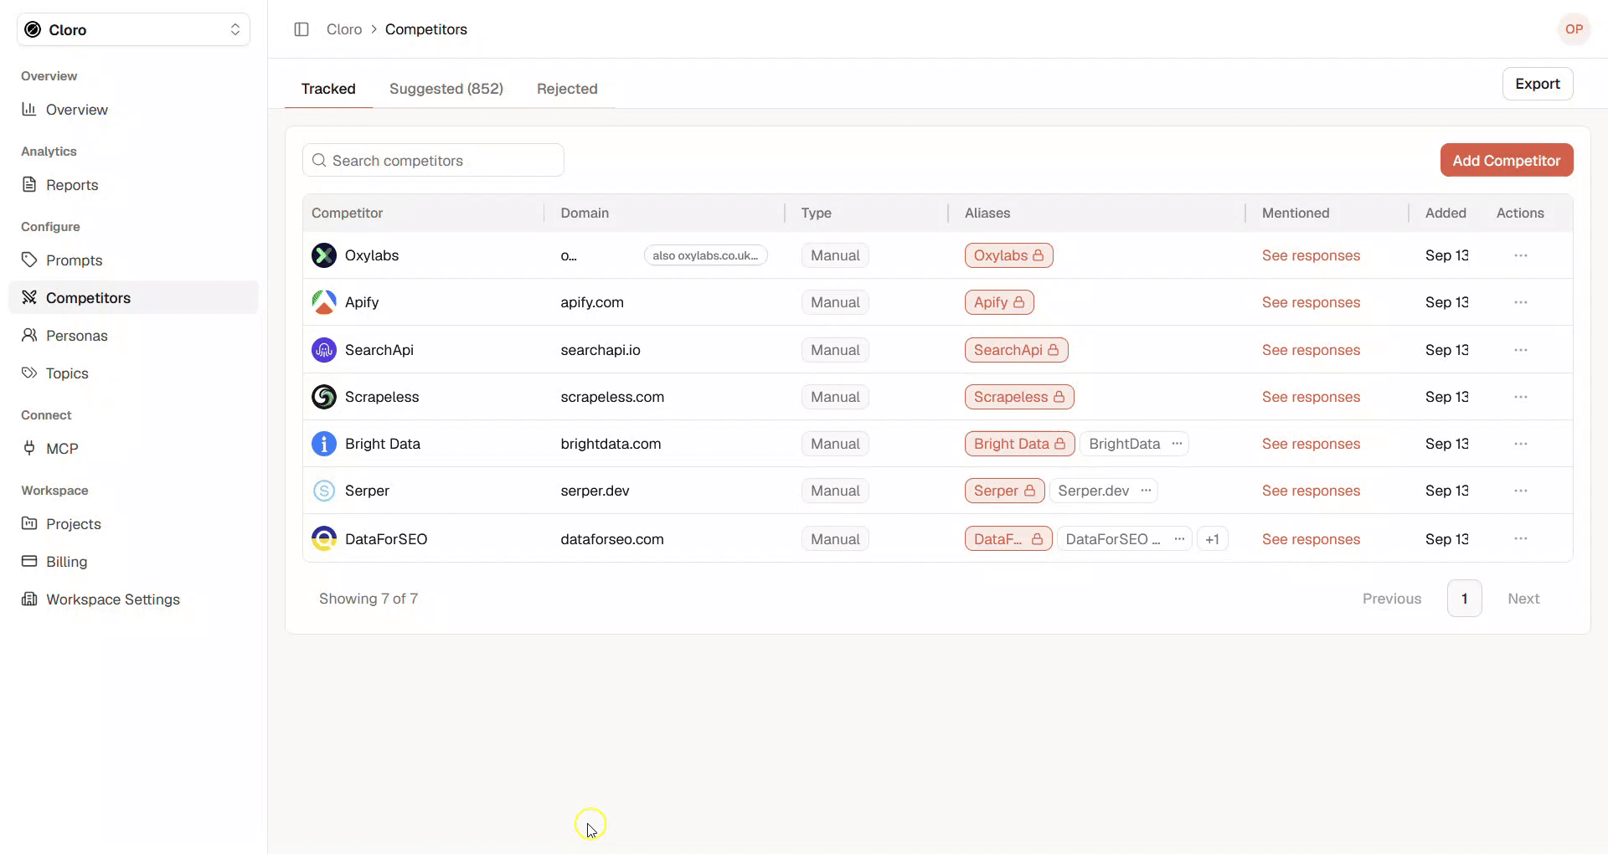Click the Cloro breadcrumb link
Viewport: 1608px width, 854px height.
tap(344, 29)
